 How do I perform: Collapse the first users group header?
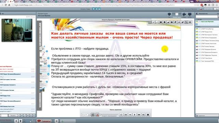pos(207,19)
